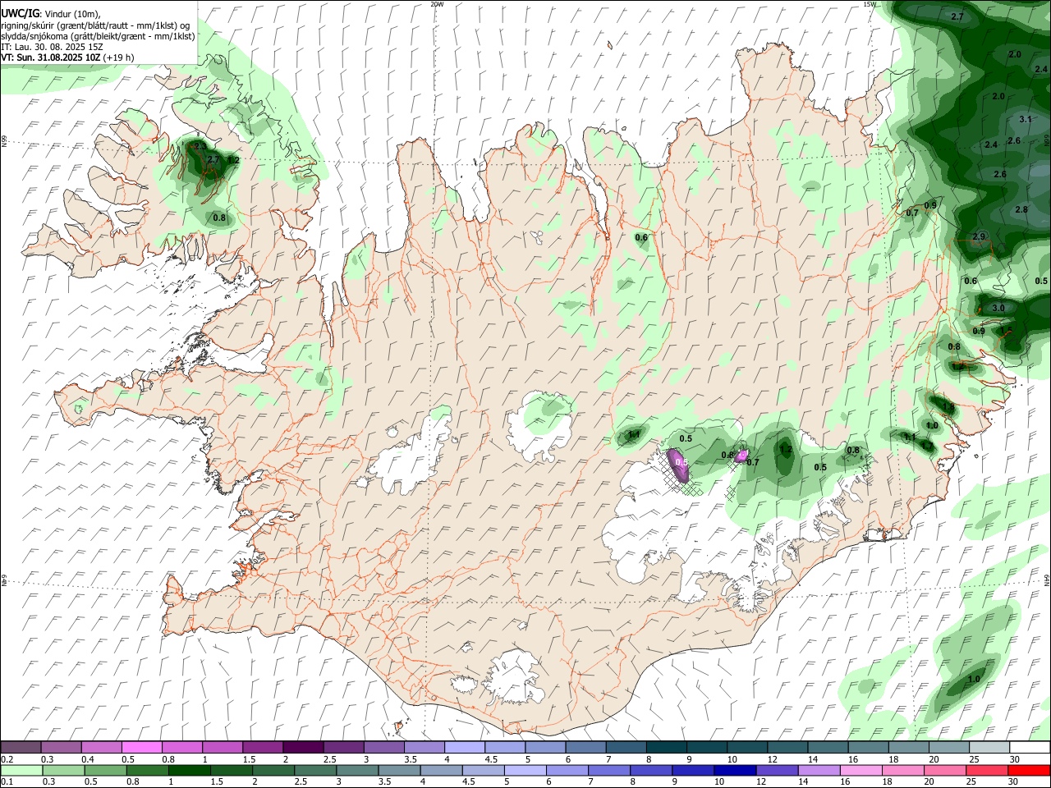Pick the 3–3.5 swatch in the lower legend
The width and height of the screenshot is (1051, 788).
(357, 771)
